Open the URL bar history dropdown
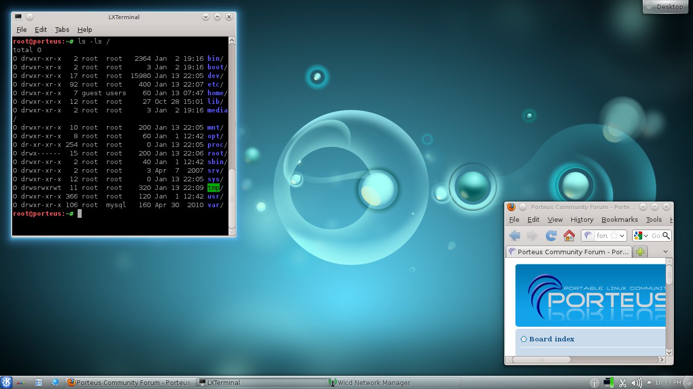Screen dimensions: 693x389 point(622,236)
